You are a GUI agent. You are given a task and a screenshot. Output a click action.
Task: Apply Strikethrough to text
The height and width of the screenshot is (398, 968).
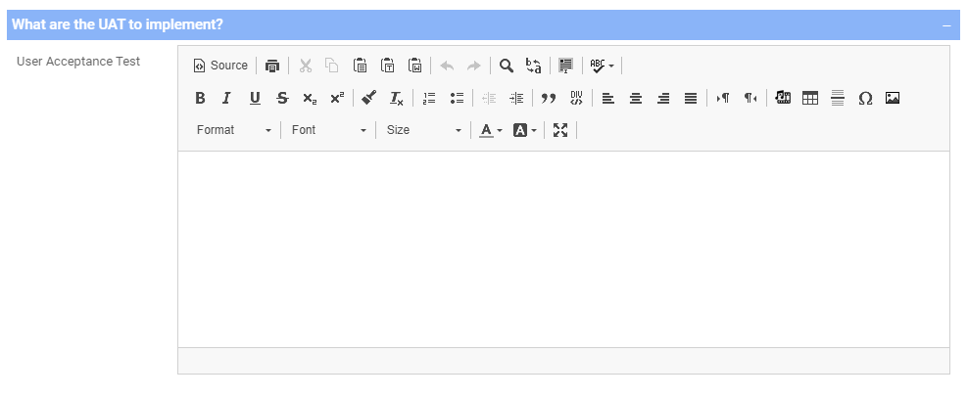(x=282, y=98)
